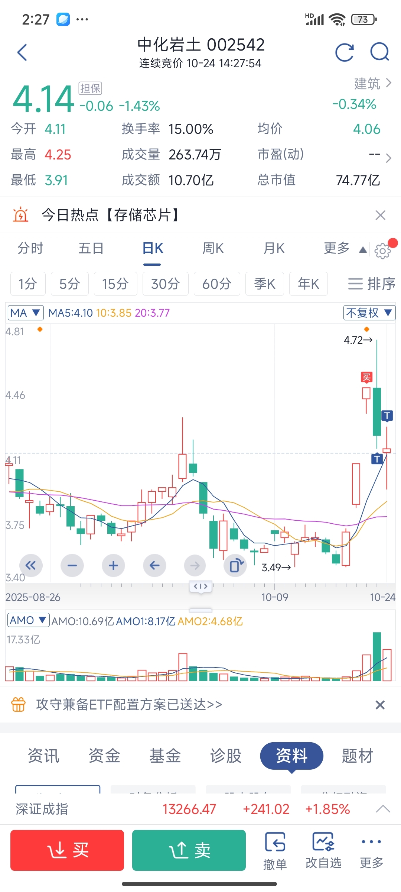This screenshot has height=892, width=401.
Task: Open the 不复权 adjustment dropdown
Action: tap(369, 313)
